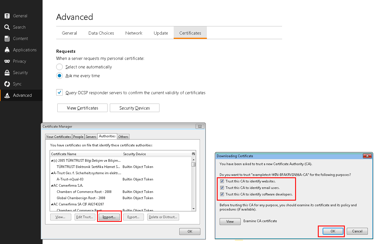Open the Servers tab in Certificate Manager
This screenshot has height=244, width=378.
coord(91,136)
